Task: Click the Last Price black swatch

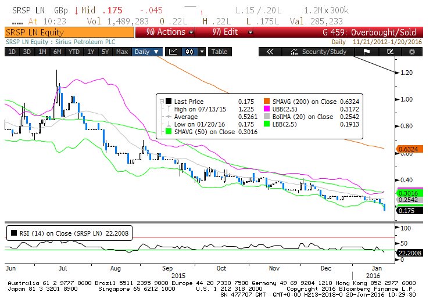Action: [168, 101]
